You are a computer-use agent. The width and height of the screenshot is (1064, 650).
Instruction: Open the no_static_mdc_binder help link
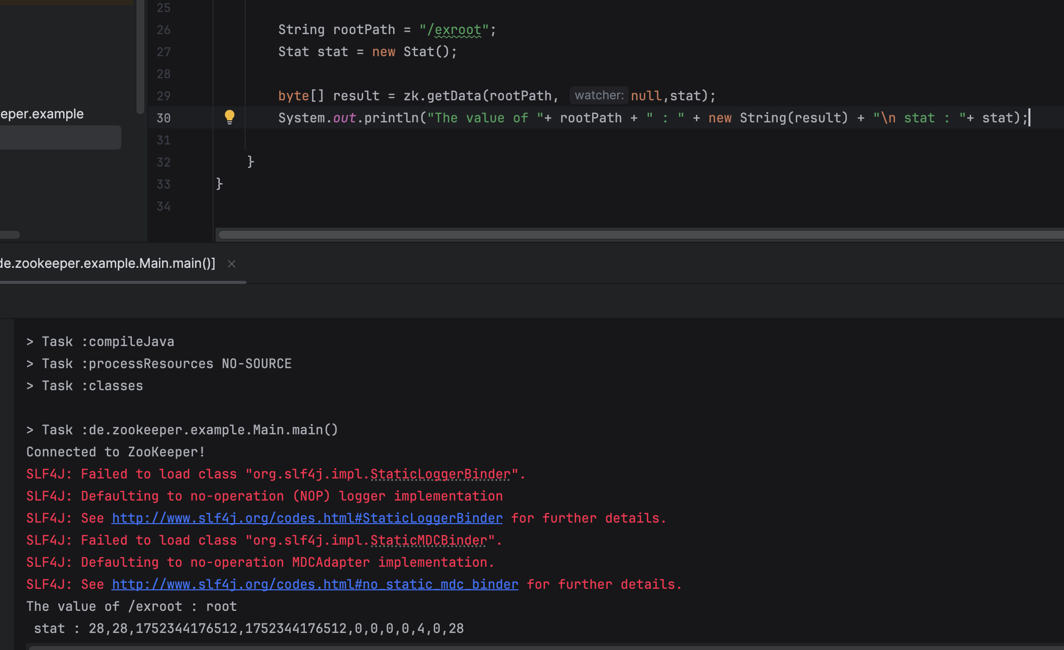click(315, 584)
